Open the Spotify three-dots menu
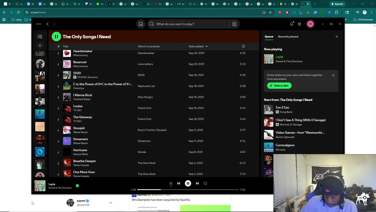Image resolution: width=376 pixels, height=212 pixels. point(38,24)
